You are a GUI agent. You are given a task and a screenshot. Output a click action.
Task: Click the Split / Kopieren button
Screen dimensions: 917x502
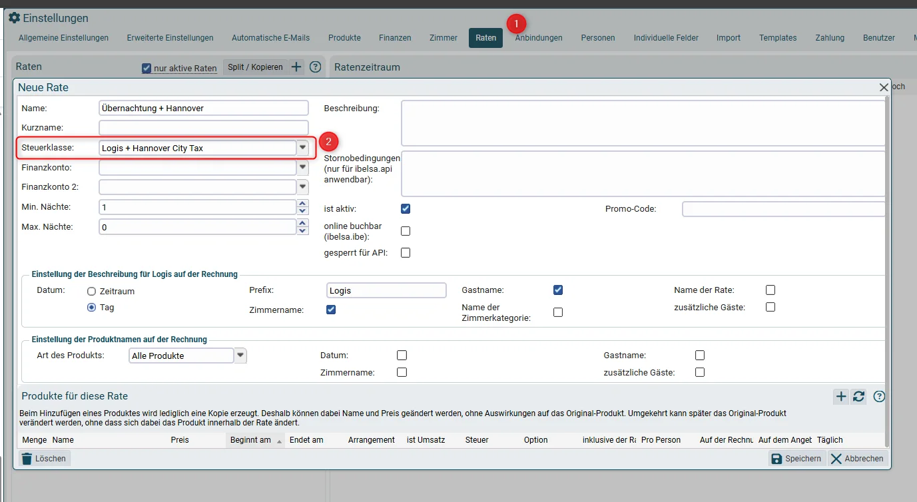(255, 67)
